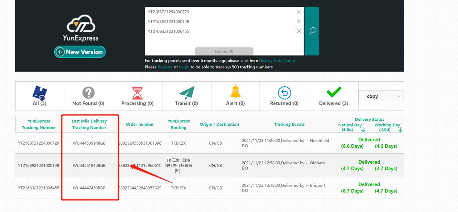
Task: Open the History Data Query link
Action: coord(277,61)
